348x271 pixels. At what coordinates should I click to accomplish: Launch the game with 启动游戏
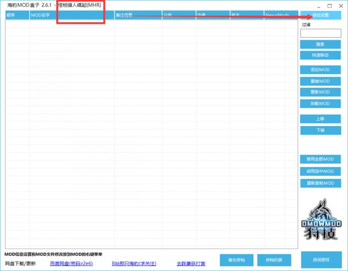click(321, 260)
